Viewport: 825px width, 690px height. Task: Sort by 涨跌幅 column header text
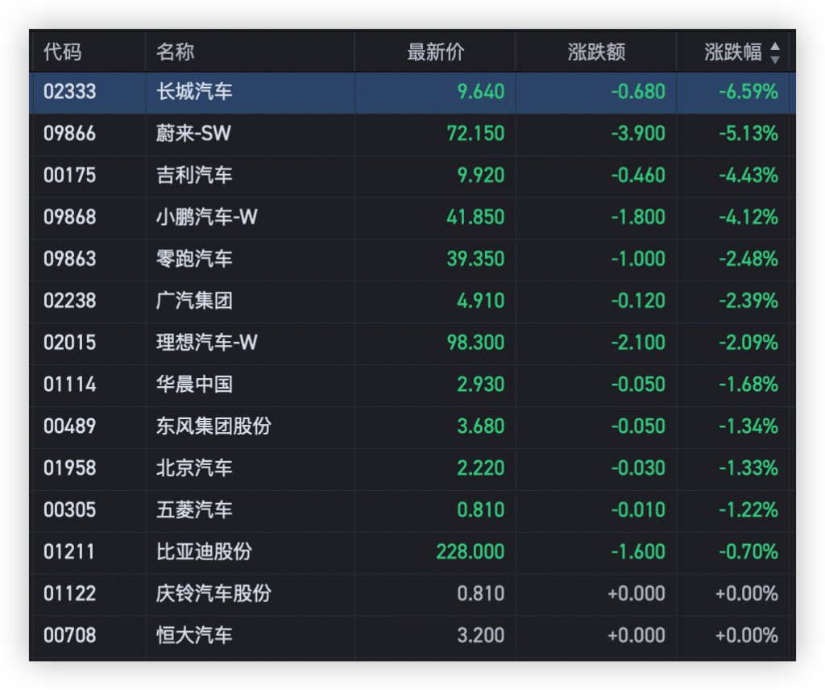coord(732,53)
